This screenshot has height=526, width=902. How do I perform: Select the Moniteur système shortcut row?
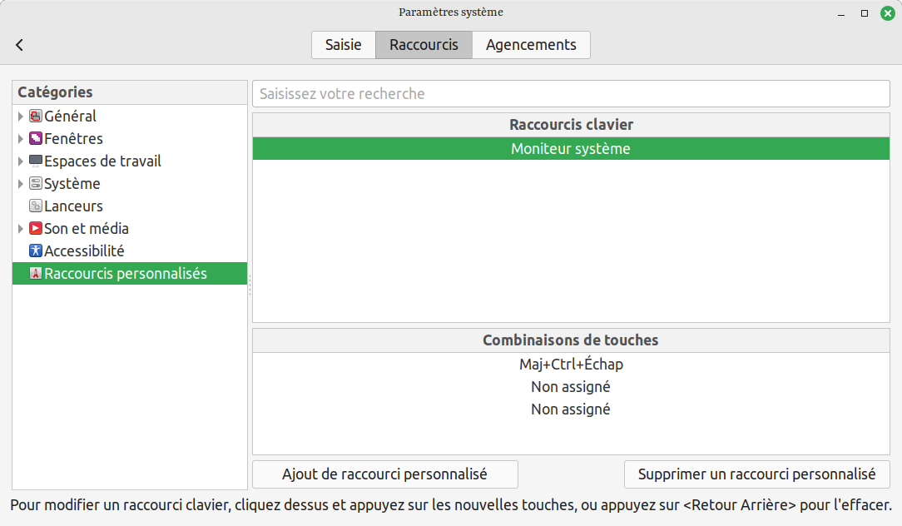coord(571,149)
